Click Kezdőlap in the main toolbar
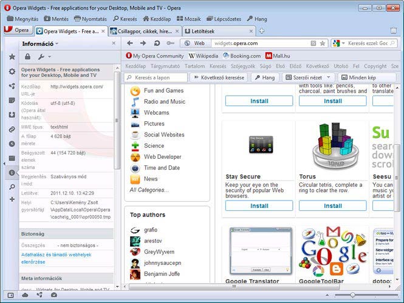The width and height of the screenshot is (404, 303). tap(157, 19)
